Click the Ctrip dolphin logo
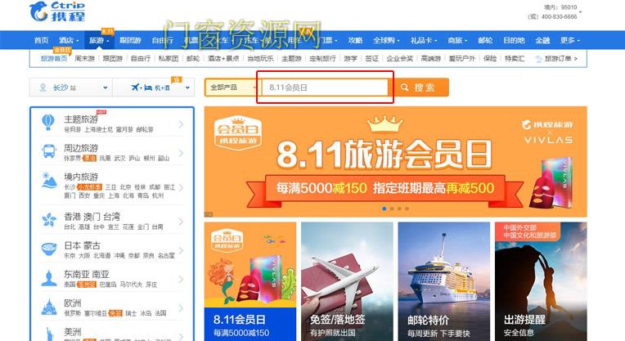The image size is (625, 341). [38, 11]
